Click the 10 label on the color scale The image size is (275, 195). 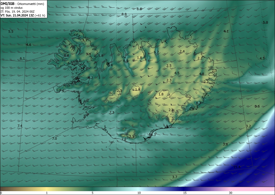[x=139, y=193]
